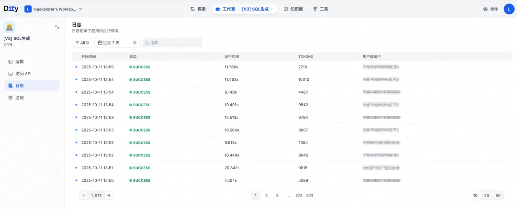Viewport: 517px width, 209px height.
Task: Open 编排 in the sidebar
Action: point(19,62)
